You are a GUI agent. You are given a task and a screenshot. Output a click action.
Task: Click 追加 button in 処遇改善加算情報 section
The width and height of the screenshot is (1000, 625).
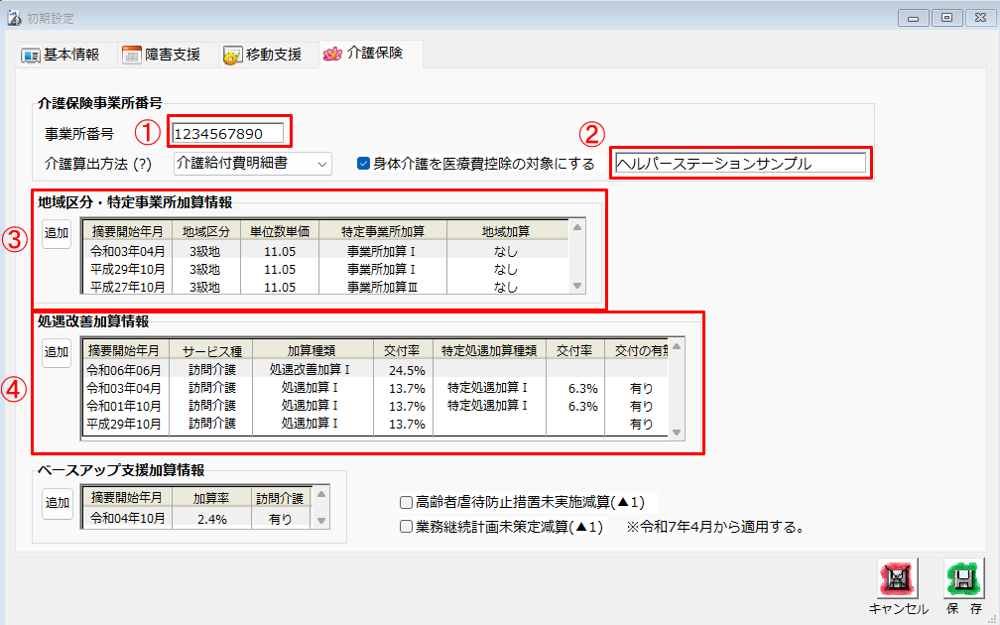pos(57,352)
